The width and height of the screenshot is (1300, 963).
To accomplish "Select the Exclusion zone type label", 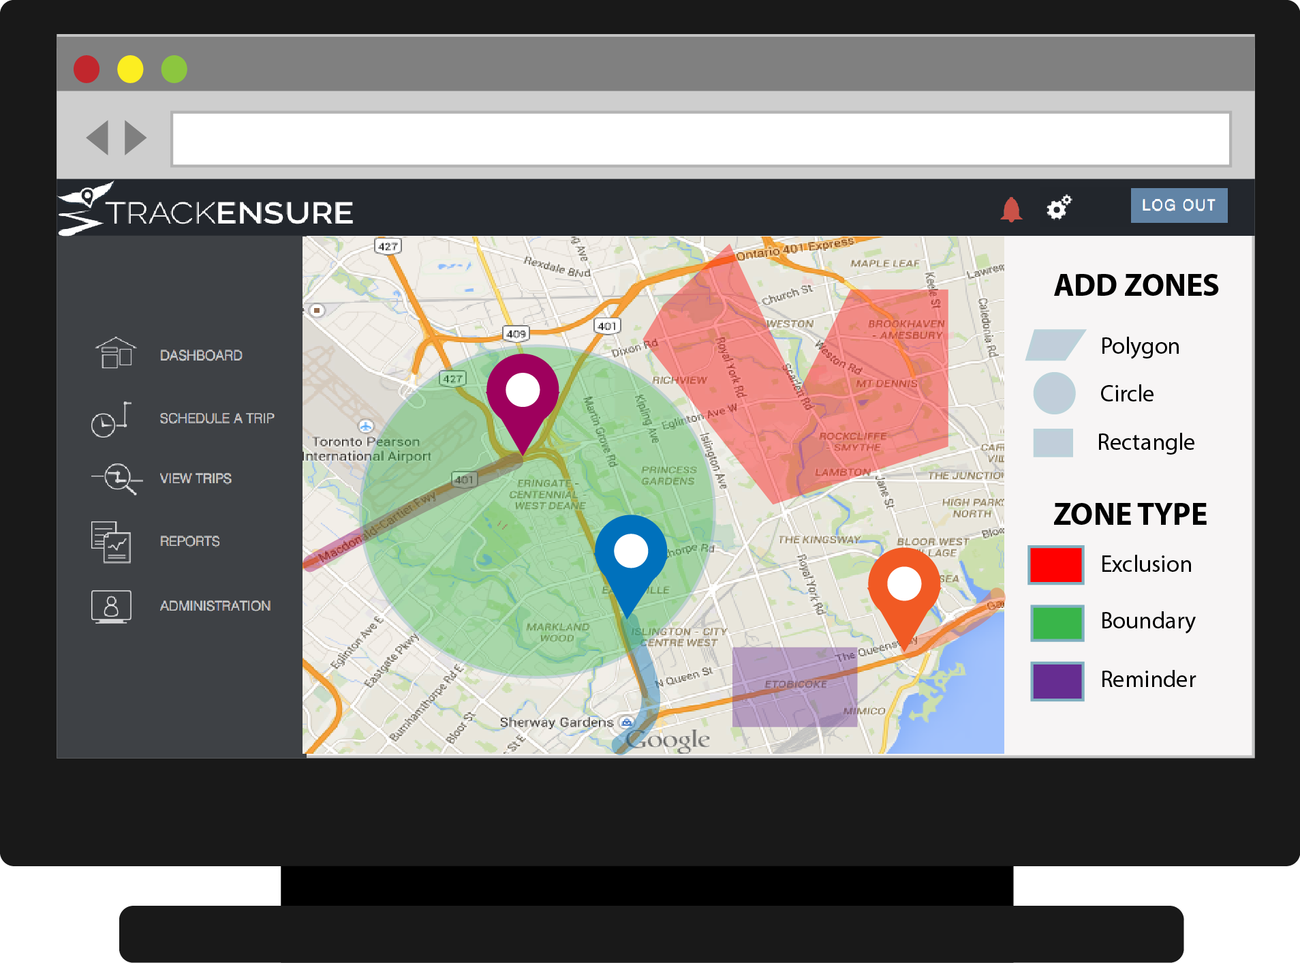I will point(1146,564).
